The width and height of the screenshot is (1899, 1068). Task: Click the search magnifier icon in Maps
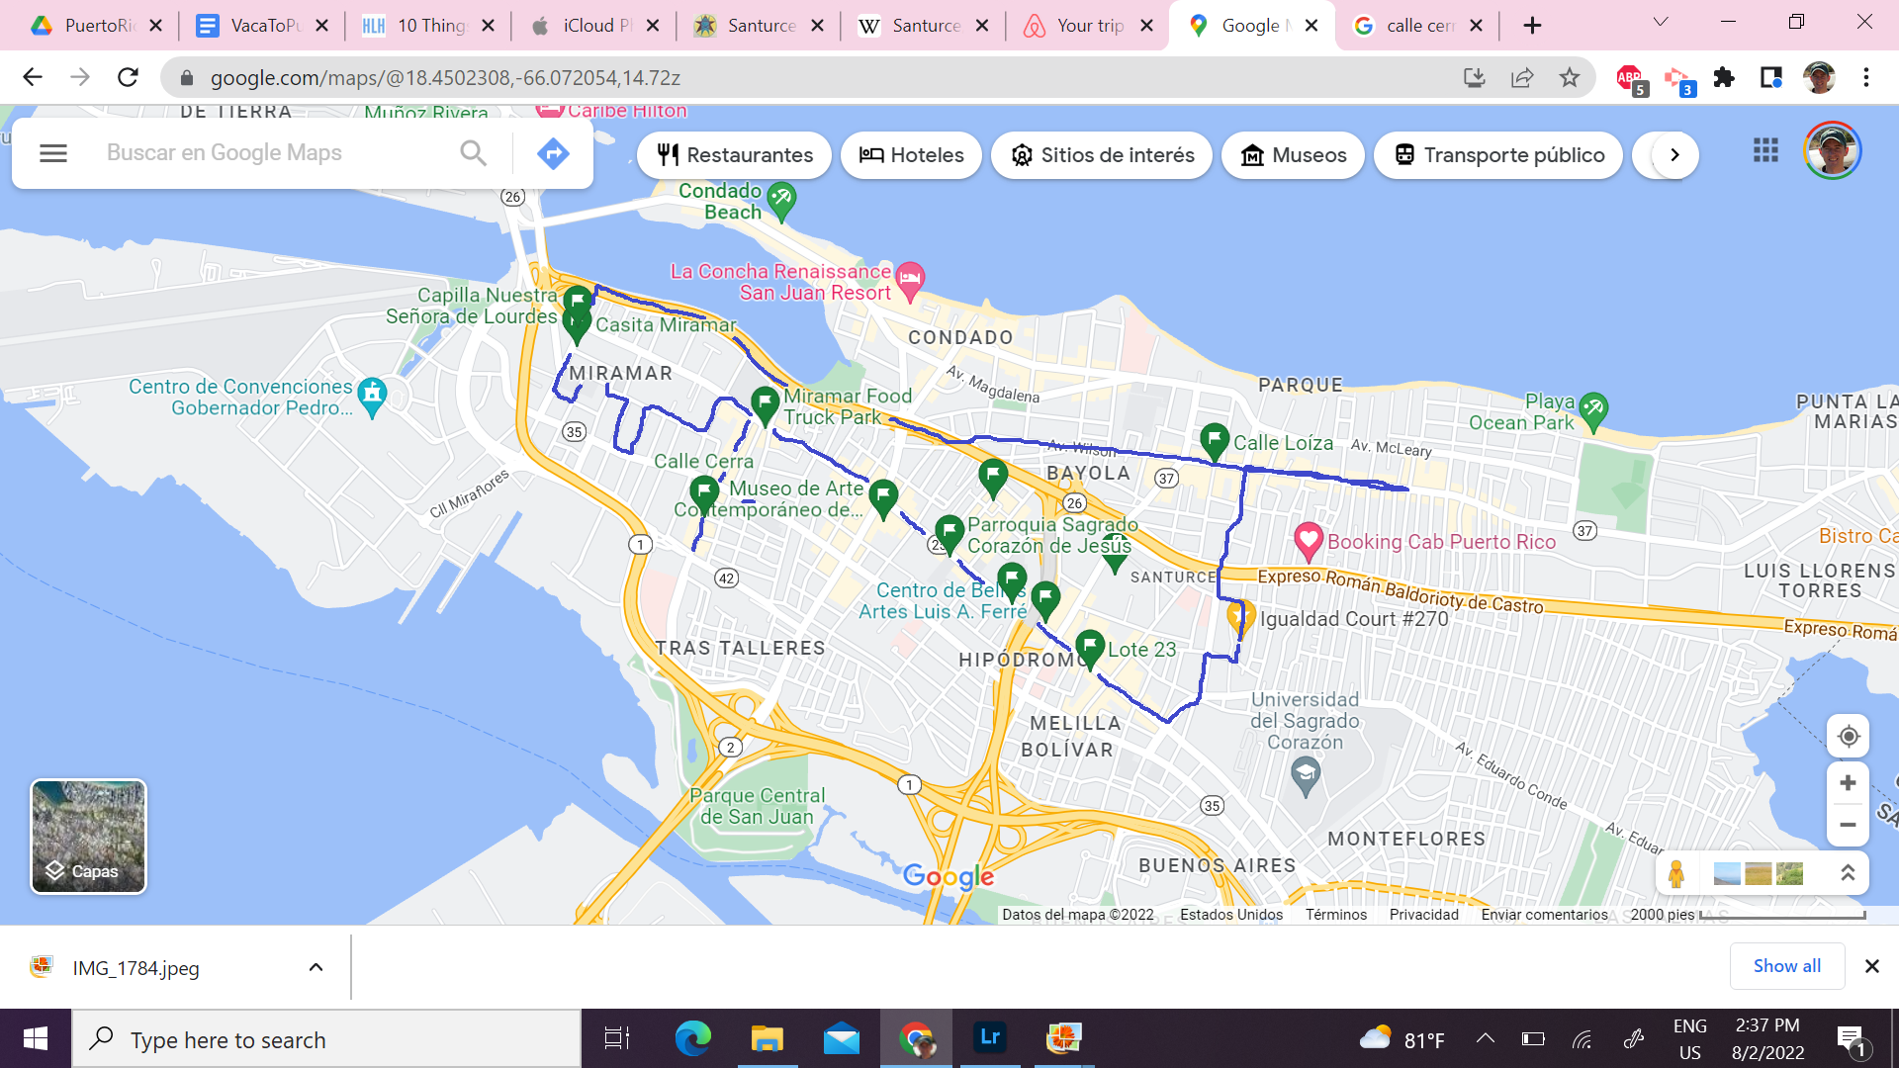coord(474,153)
